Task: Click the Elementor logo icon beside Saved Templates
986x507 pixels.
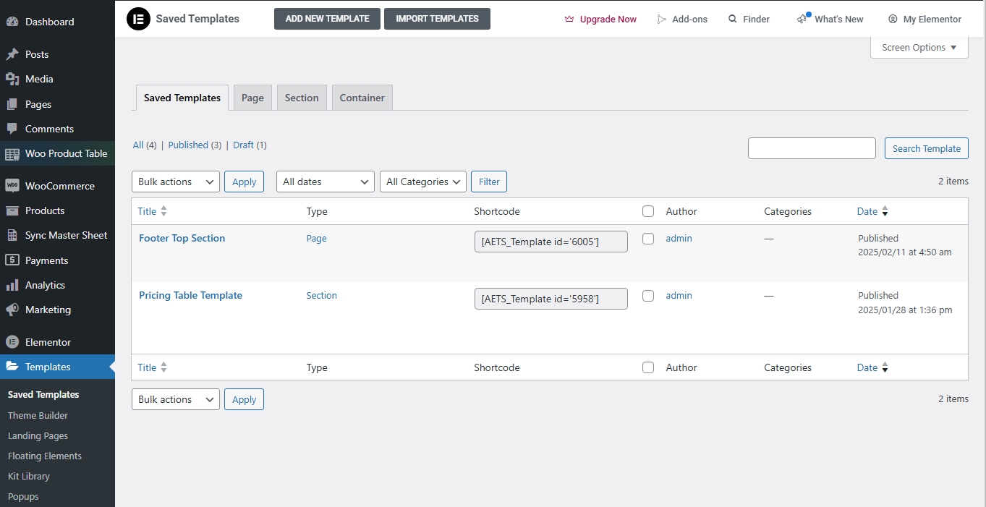Action: (138, 18)
